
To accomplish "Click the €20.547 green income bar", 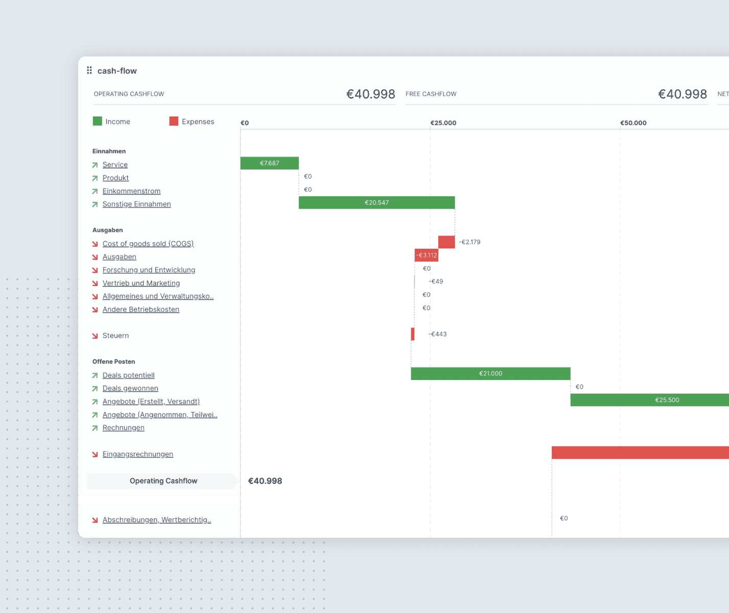I will click(377, 203).
